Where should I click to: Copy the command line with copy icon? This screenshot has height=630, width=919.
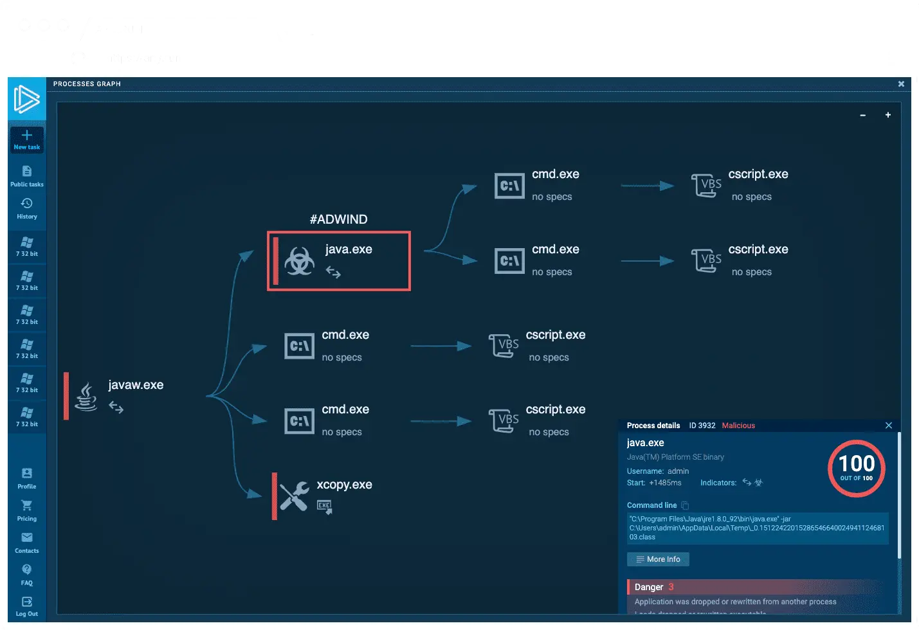pyautogui.click(x=685, y=505)
